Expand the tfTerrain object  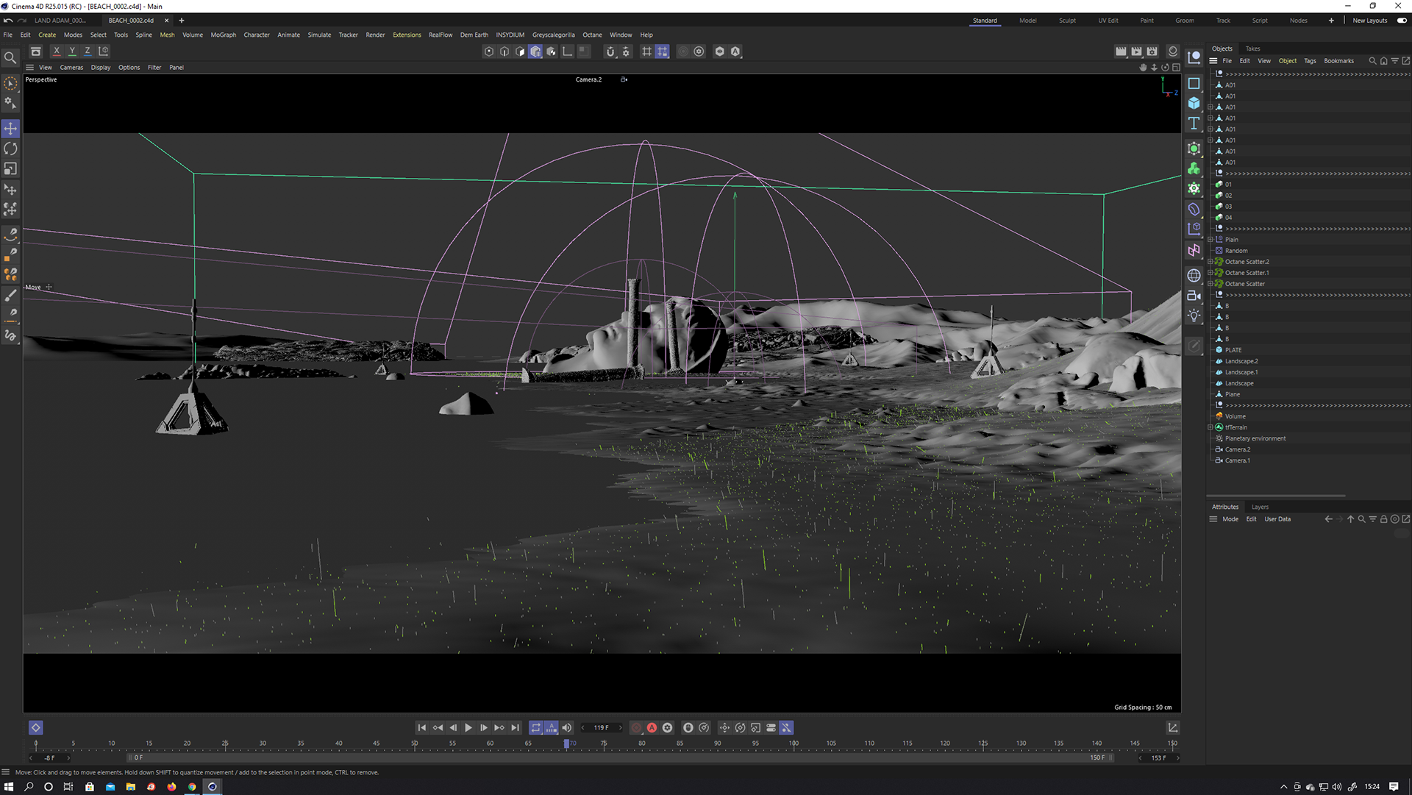(1210, 427)
